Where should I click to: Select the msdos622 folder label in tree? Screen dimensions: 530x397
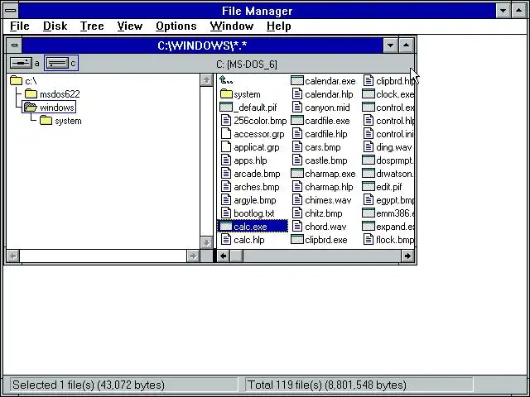(x=60, y=93)
